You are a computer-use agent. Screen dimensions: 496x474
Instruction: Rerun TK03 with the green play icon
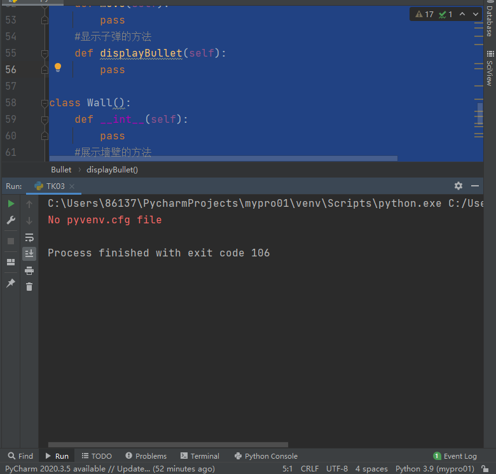click(x=11, y=204)
